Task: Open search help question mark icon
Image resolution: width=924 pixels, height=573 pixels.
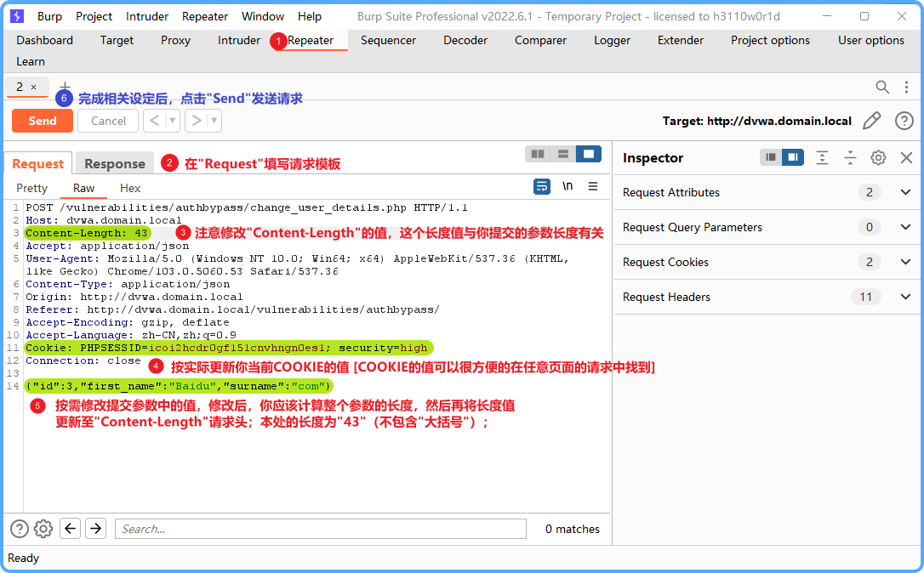Action: (20, 529)
